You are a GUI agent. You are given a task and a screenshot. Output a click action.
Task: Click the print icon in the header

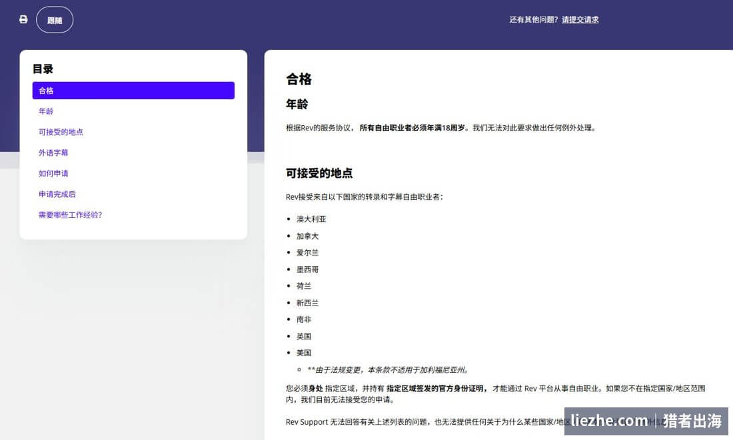[x=23, y=19]
